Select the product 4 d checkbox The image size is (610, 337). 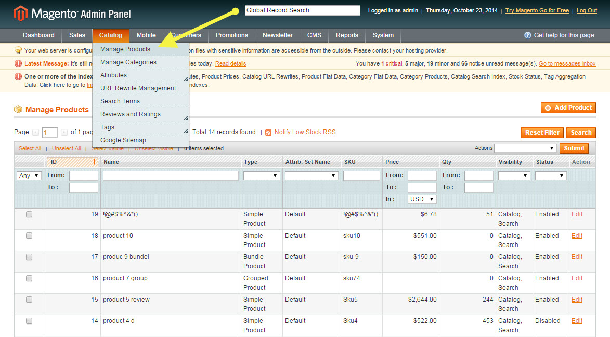(29, 321)
